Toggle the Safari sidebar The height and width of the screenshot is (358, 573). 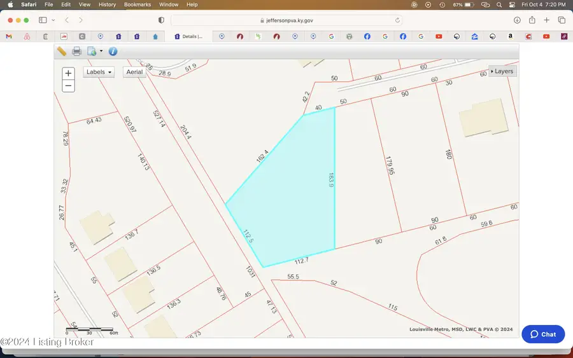(43, 20)
